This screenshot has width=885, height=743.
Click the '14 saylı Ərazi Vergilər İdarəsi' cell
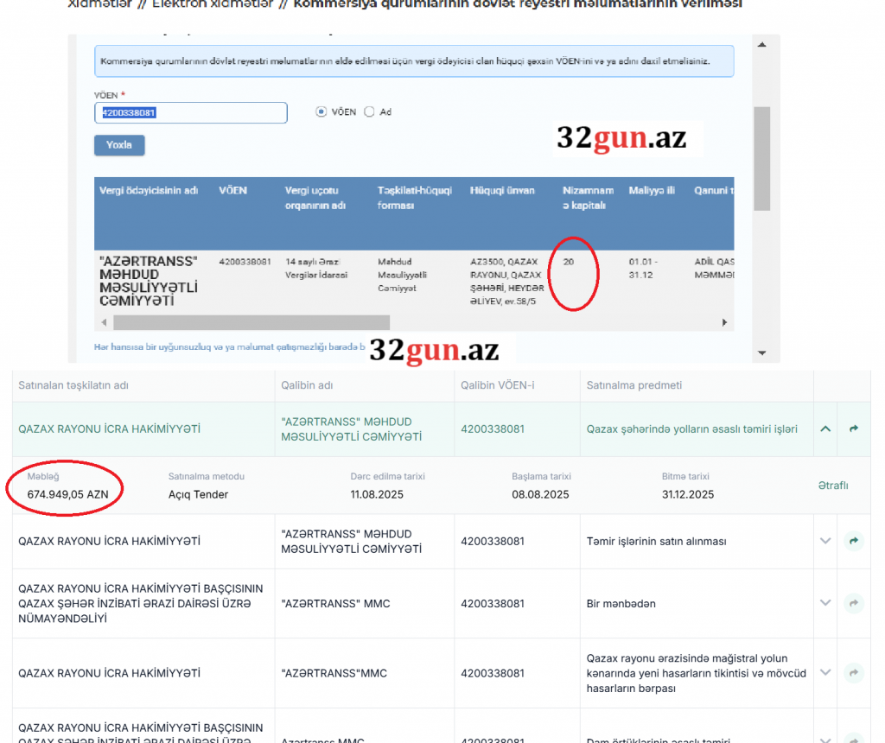[316, 269]
